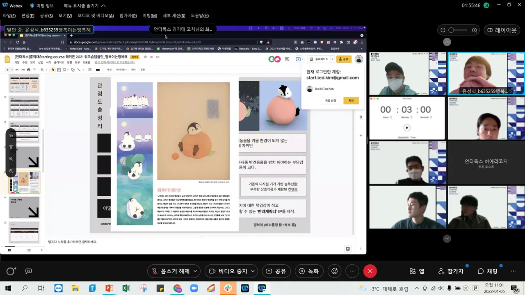Open TeamViewer from the taskbar
Screen dimensions: 525x295
pyautogui.click(x=58, y=288)
